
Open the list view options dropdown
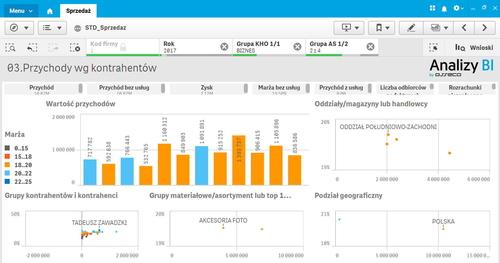coord(52,28)
